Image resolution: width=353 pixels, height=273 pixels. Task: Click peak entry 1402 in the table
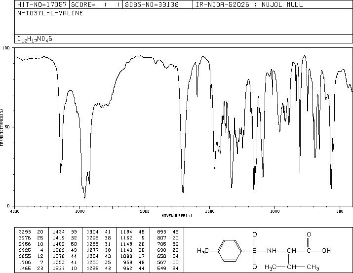click(x=59, y=244)
